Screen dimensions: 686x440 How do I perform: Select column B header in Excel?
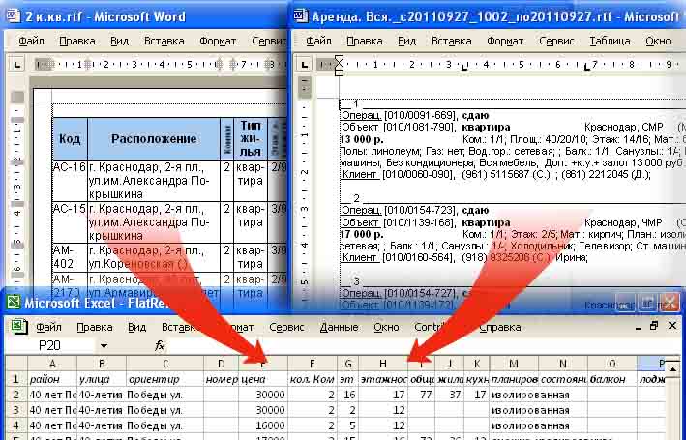(x=102, y=364)
